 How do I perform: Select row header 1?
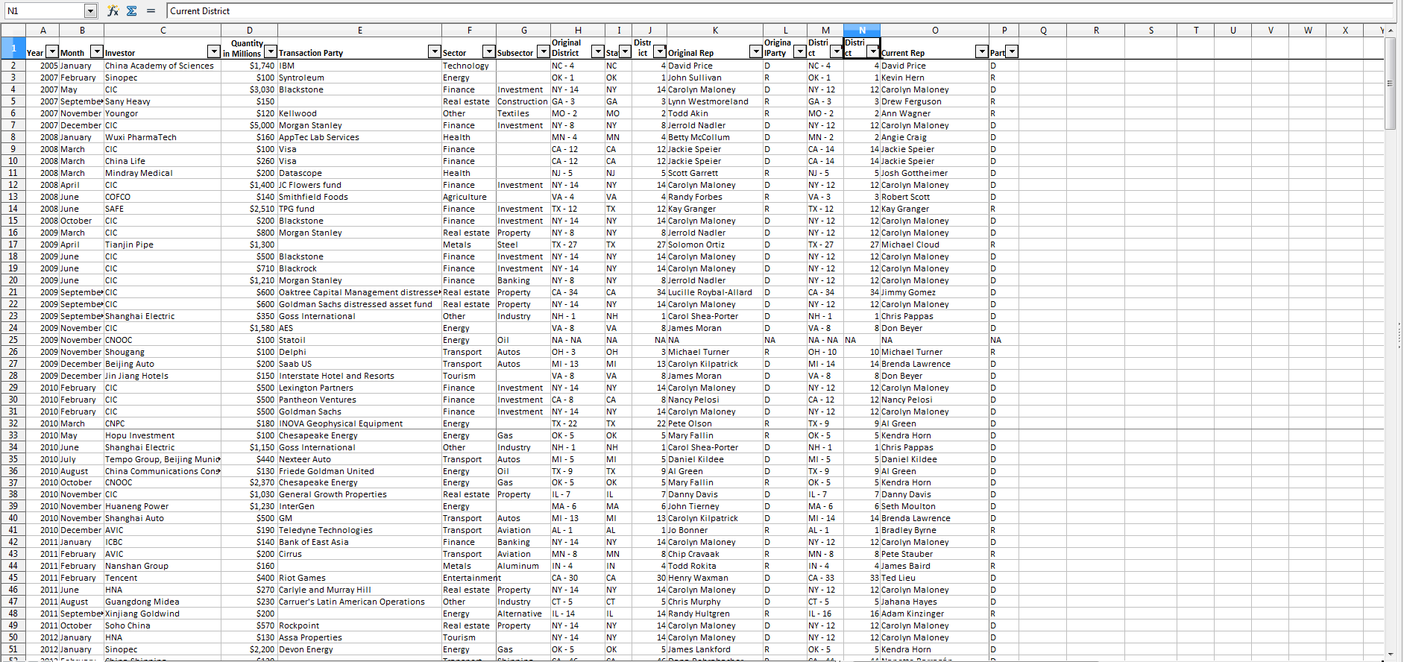pyautogui.click(x=13, y=48)
